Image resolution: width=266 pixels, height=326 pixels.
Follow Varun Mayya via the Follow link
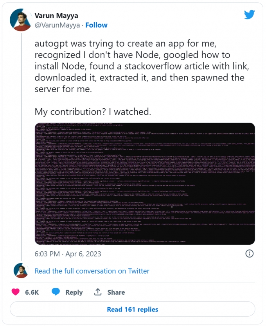click(x=96, y=25)
